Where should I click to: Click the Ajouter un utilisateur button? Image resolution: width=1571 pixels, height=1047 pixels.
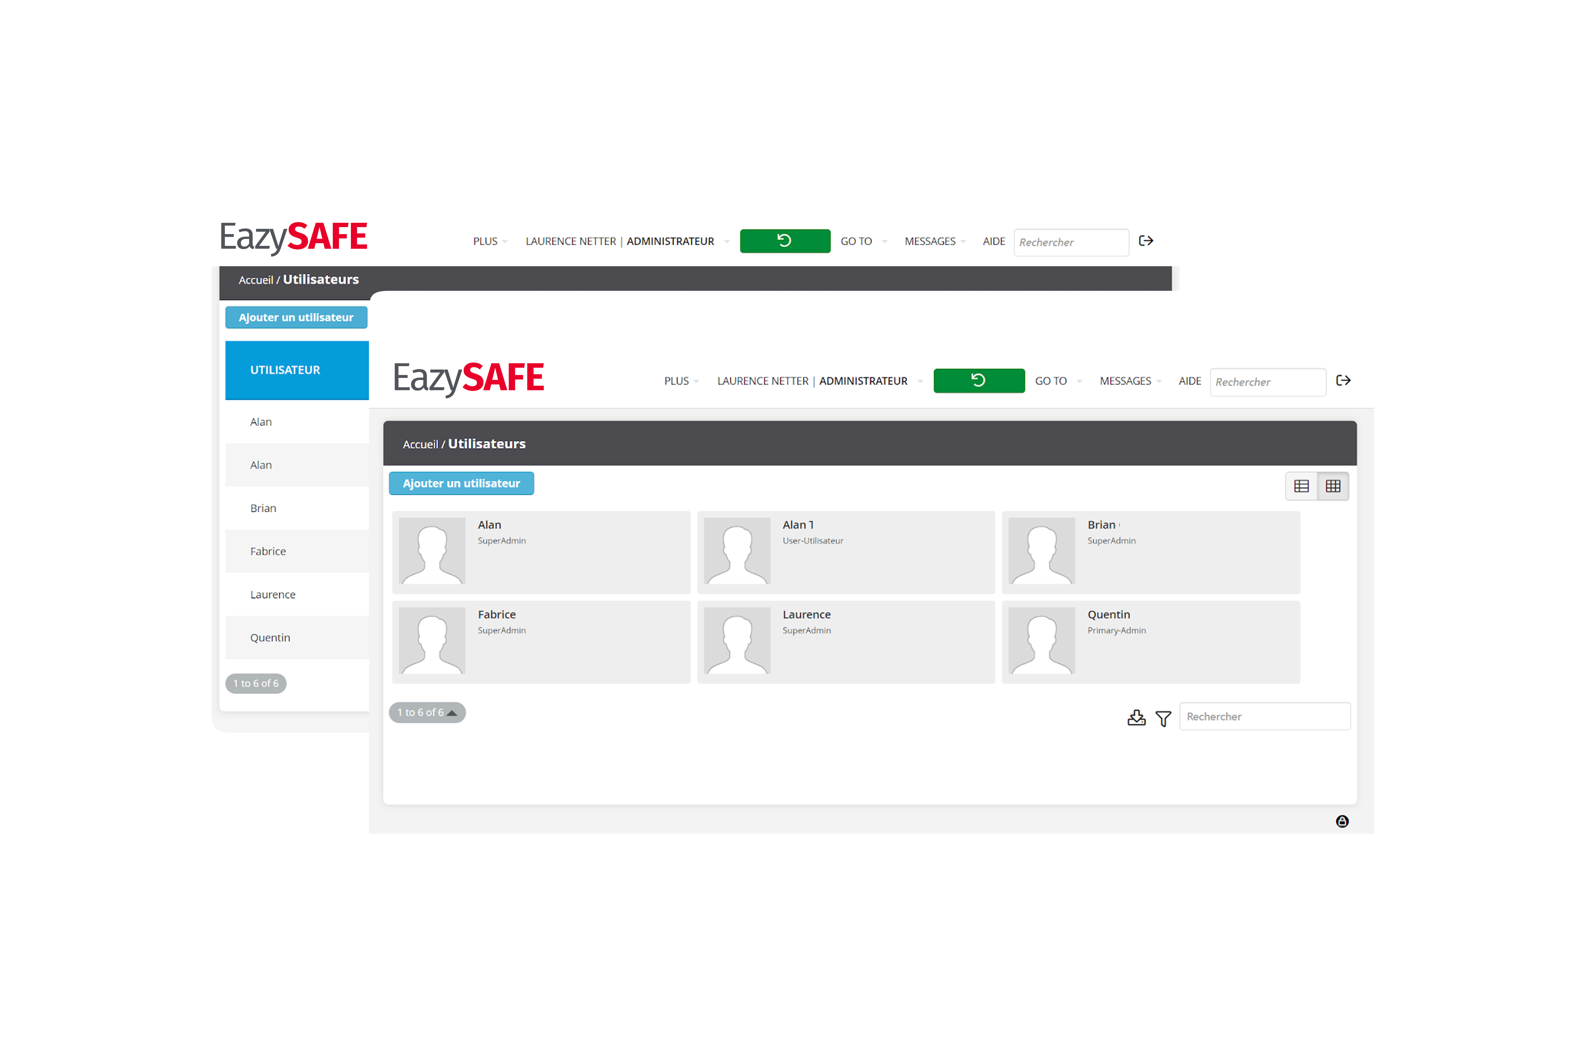pos(461,483)
